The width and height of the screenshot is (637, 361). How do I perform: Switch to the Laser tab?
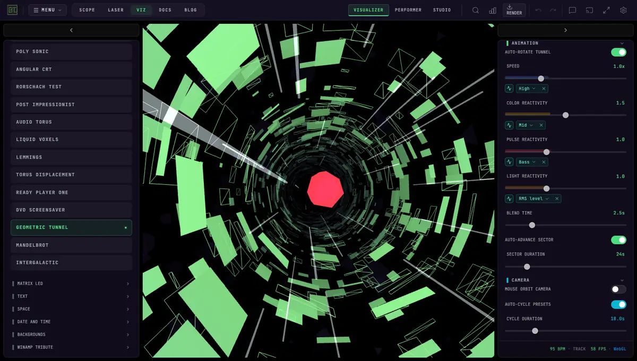click(116, 10)
